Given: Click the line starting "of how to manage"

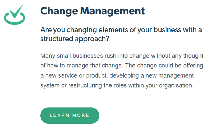Looking at the screenshot, I should pos(122,66).
